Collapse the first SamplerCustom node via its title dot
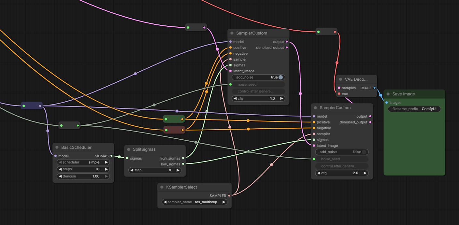Screen dimensions: 459x225 232,33
